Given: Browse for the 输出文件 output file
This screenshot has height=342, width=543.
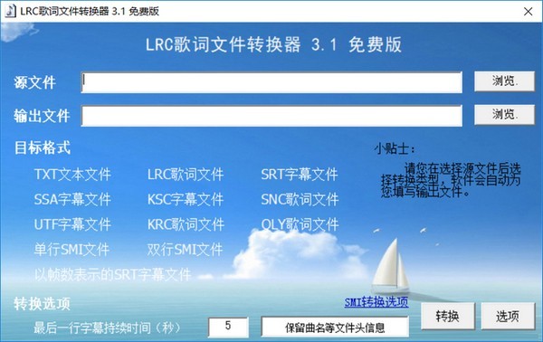Looking at the screenshot, I should pyautogui.click(x=504, y=115).
